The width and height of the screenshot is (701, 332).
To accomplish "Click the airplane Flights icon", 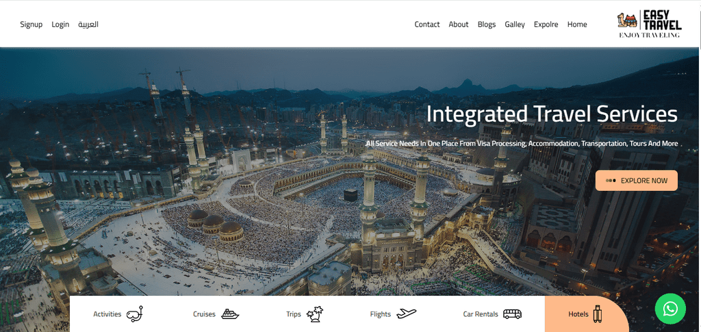I will [x=407, y=314].
